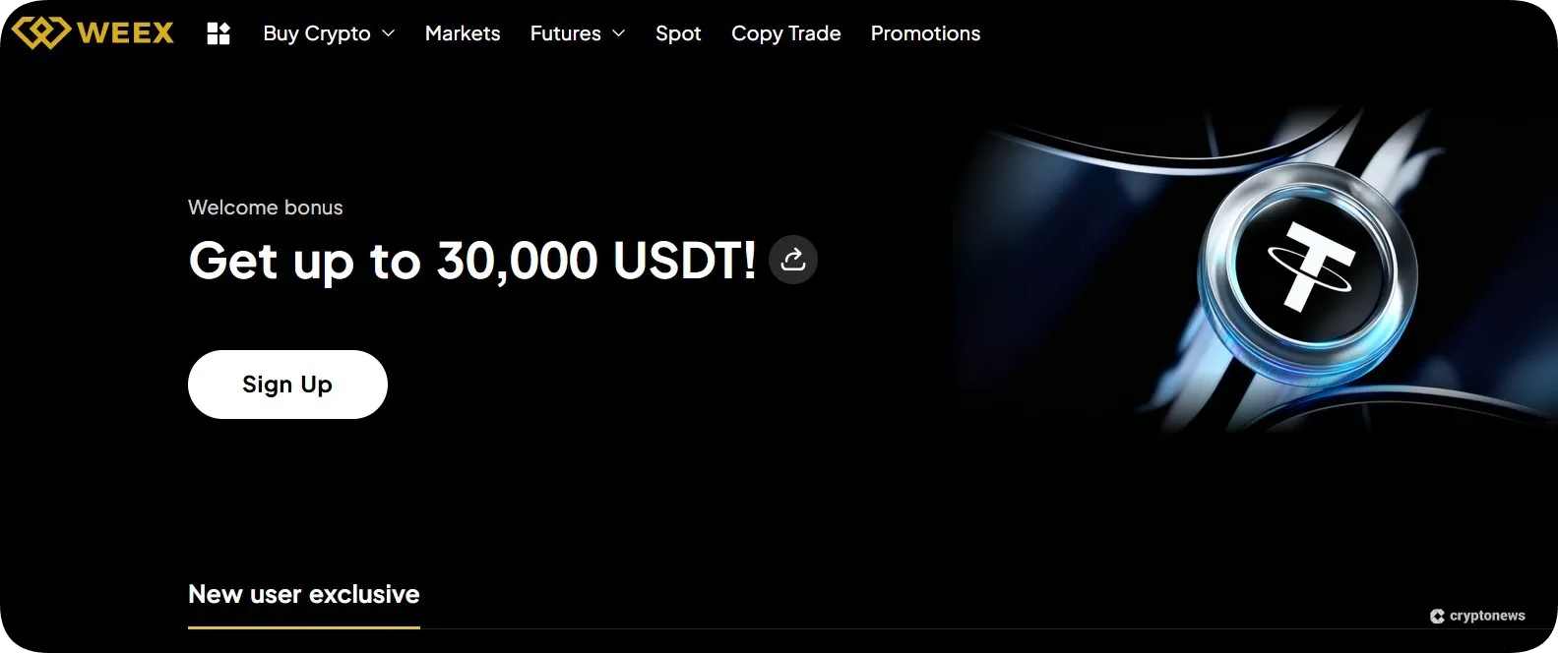Click the Tether coin graphic
1558x653 pixels.
pyautogui.click(x=1308, y=268)
